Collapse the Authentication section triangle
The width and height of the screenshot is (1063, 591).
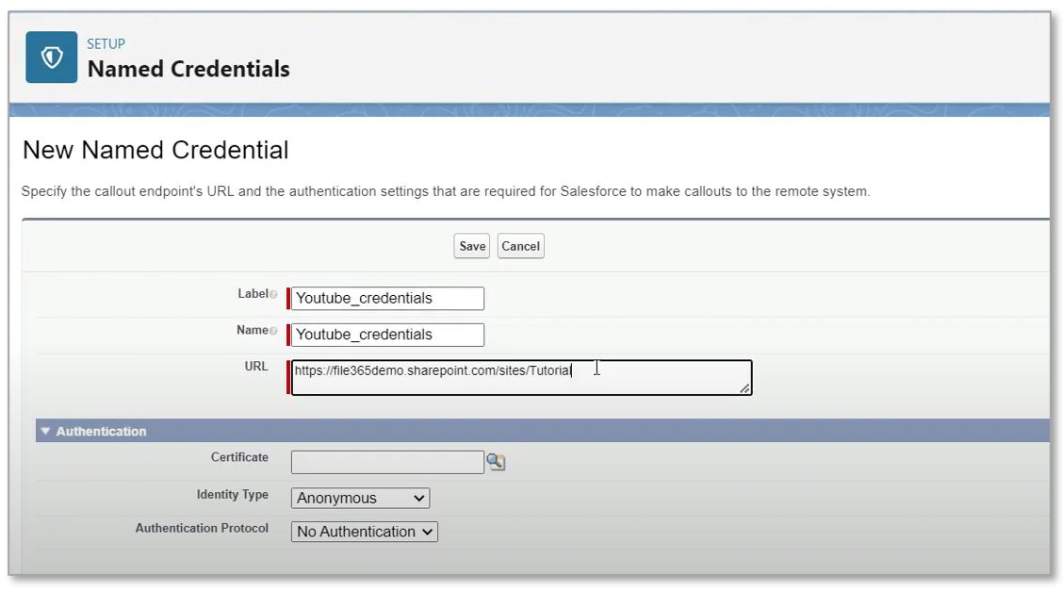[46, 431]
